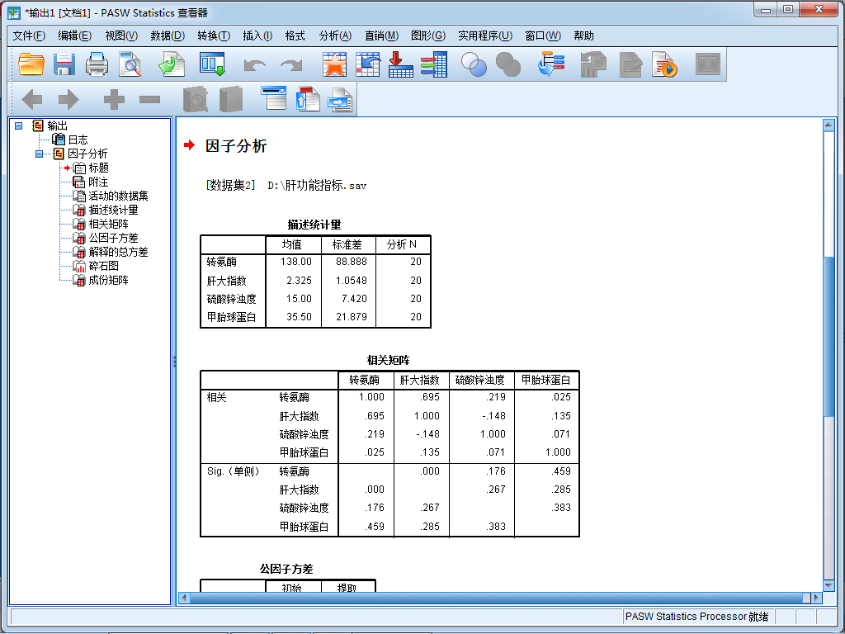Open the 数据(D) menu
845x634 pixels.
pos(168,35)
